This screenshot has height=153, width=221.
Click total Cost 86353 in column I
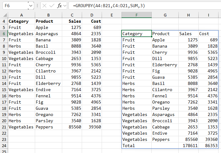209,146
